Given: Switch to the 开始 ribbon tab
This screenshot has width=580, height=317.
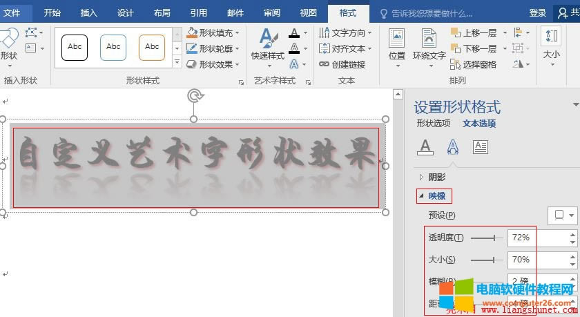Looking at the screenshot, I should (52, 13).
